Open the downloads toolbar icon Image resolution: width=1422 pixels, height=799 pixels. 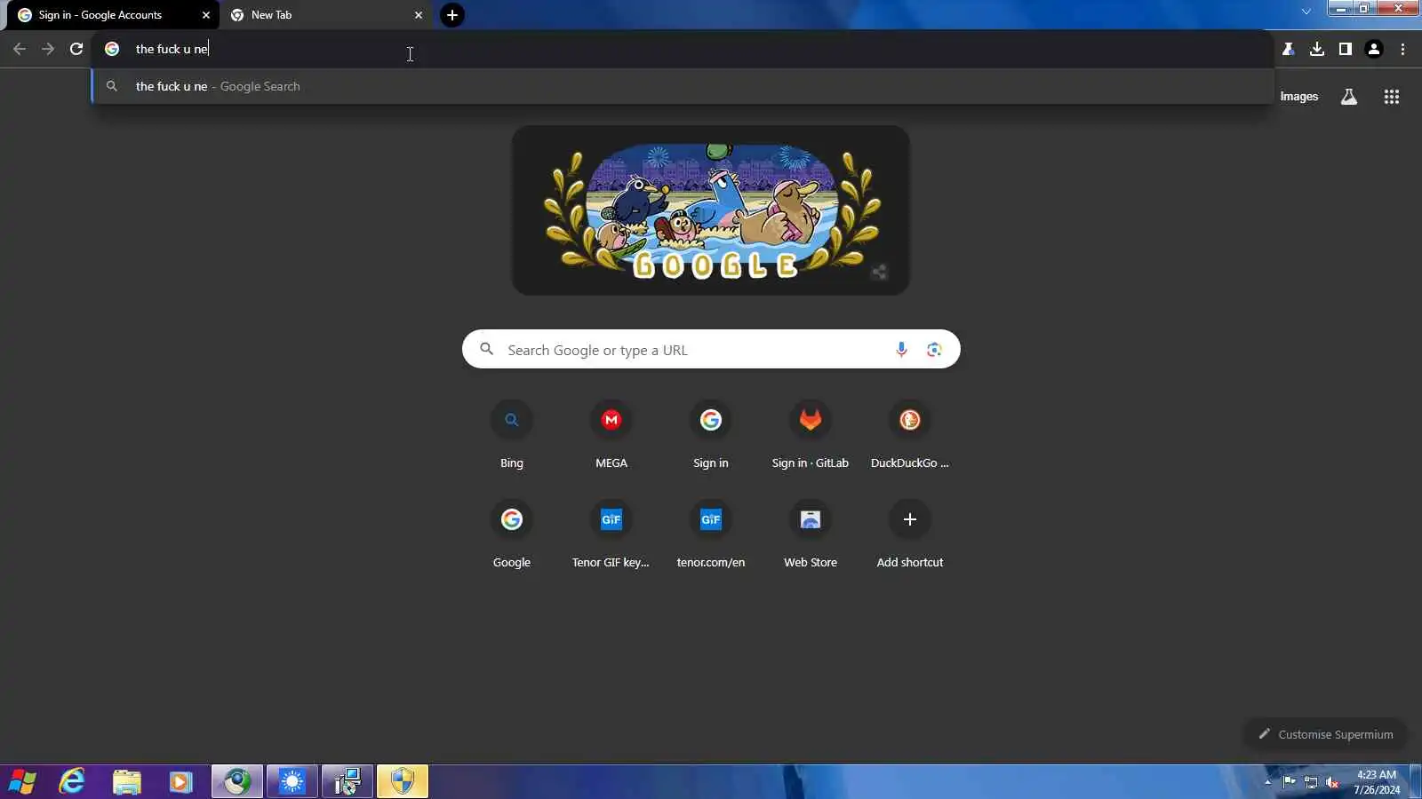(x=1317, y=49)
